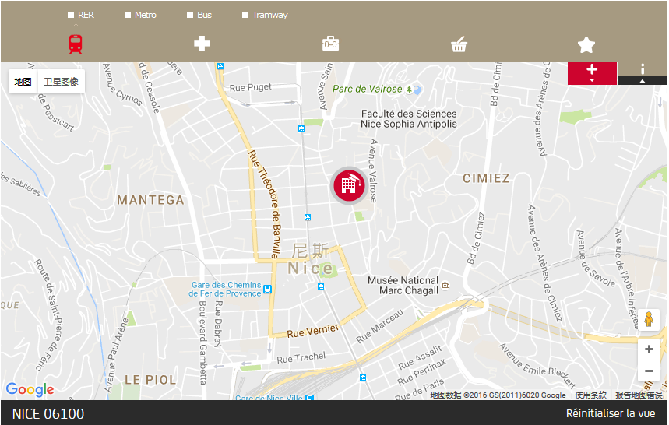Switch to 地图 map view

(23, 82)
